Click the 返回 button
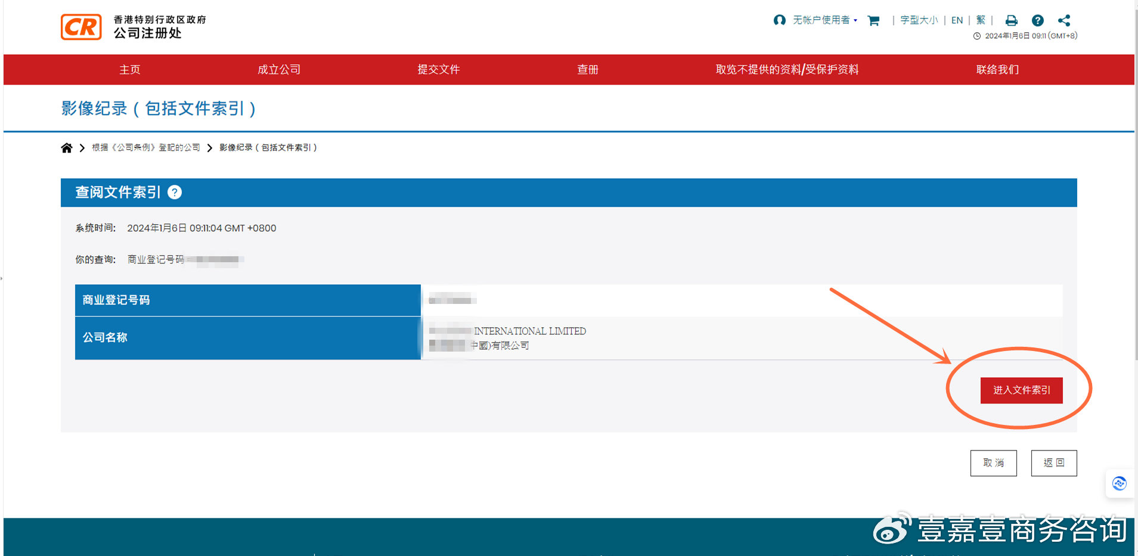The image size is (1138, 556). pyautogui.click(x=1054, y=463)
